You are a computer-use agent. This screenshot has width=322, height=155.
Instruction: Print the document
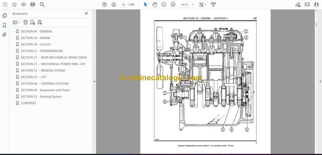[x=33, y=5]
